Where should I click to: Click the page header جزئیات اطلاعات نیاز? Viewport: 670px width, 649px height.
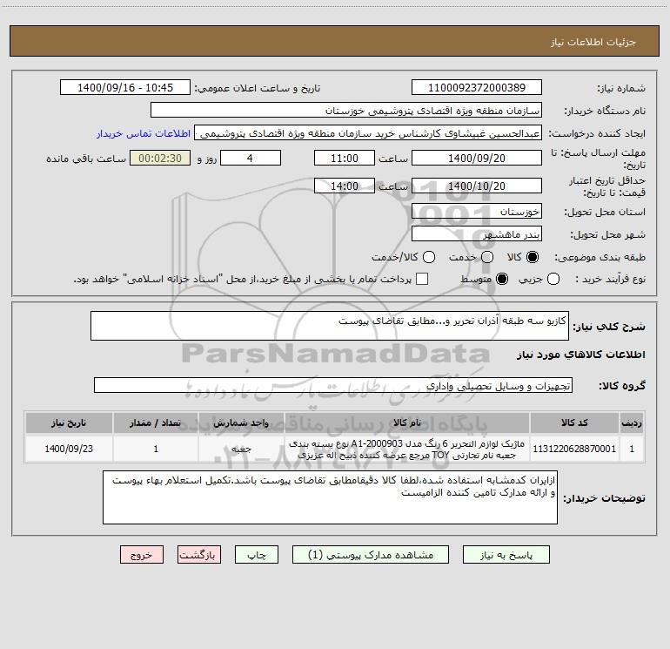[x=593, y=42]
